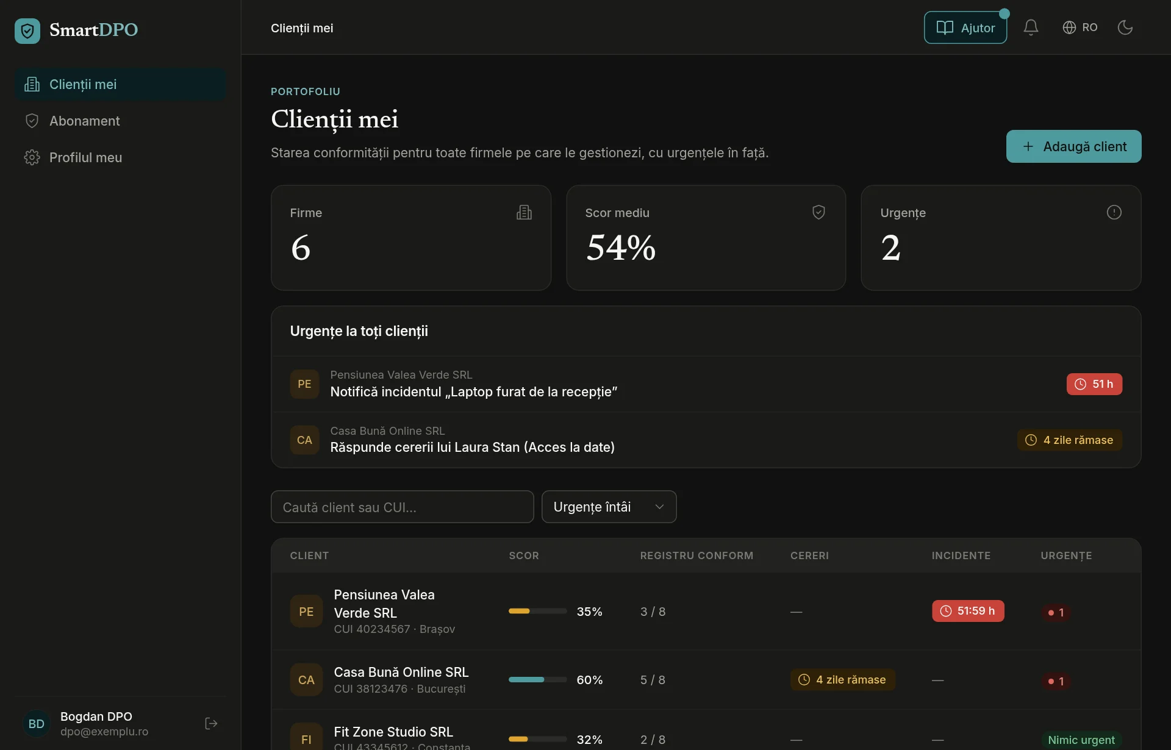Screen dimensions: 1171x750
Task: Click CA avatar in Casa Bună Online table row
Action: pos(306,680)
